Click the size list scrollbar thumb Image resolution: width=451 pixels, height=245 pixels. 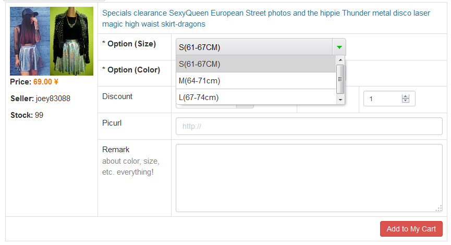340,79
